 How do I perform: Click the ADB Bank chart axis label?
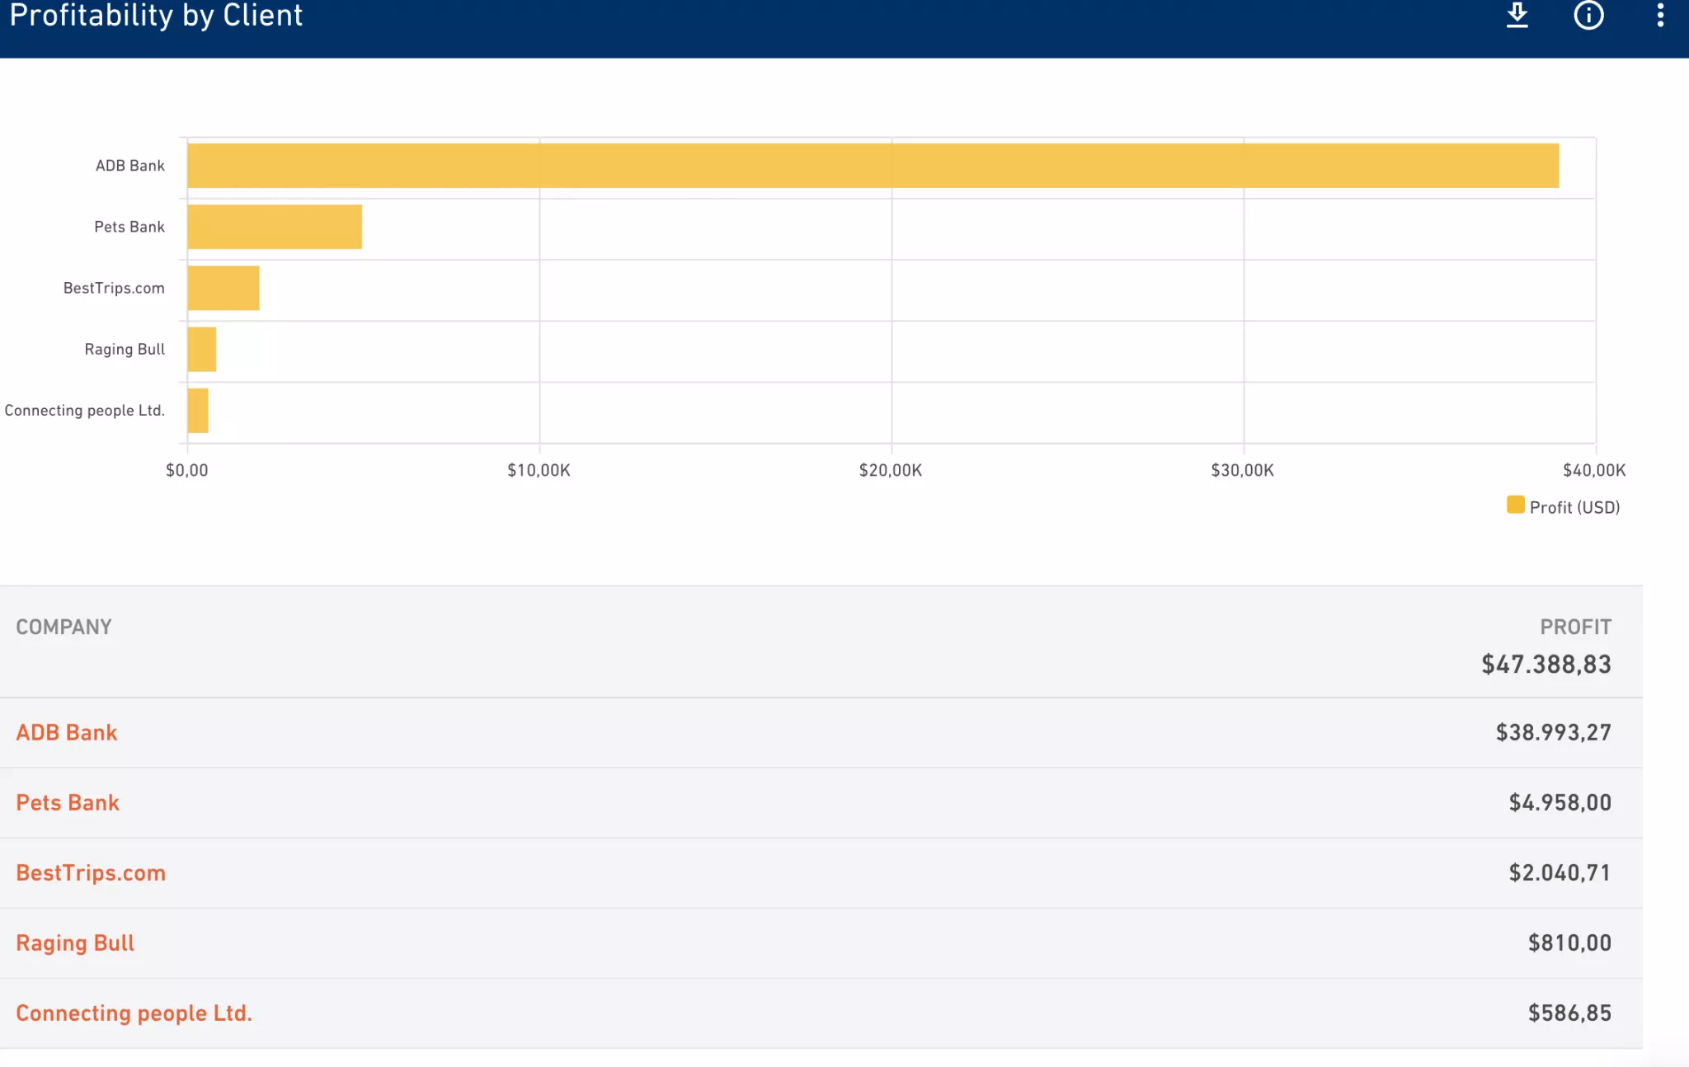pos(130,166)
